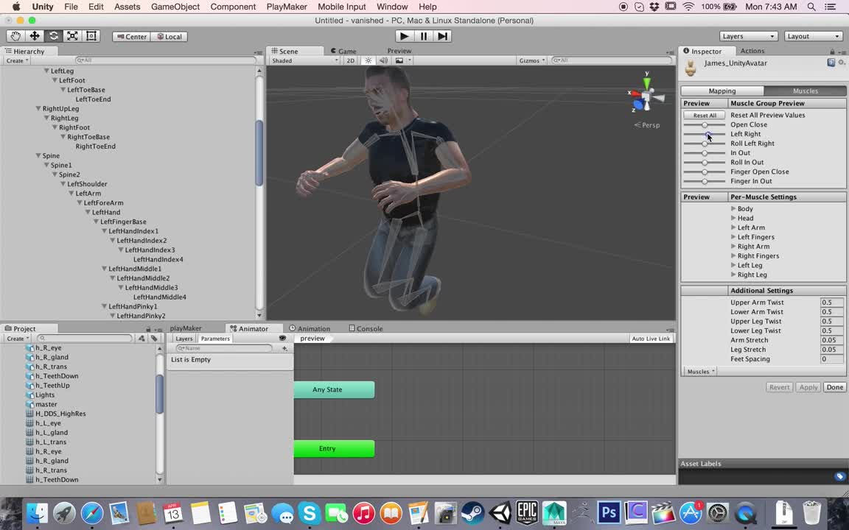Screen dimensions: 849x530
Task: Select the Move tool
Action: [x=35, y=36]
